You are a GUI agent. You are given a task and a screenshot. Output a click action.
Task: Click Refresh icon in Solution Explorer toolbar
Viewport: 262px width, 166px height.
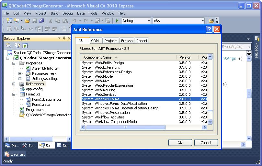click(x=25, y=46)
